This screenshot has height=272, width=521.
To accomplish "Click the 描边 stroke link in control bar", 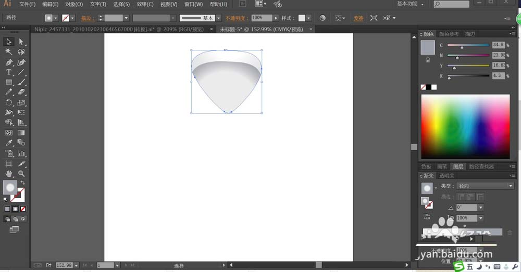I will [88, 18].
